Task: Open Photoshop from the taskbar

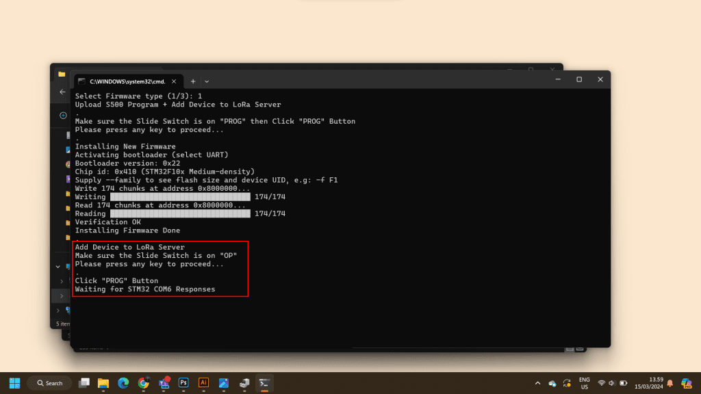Action: pos(183,383)
